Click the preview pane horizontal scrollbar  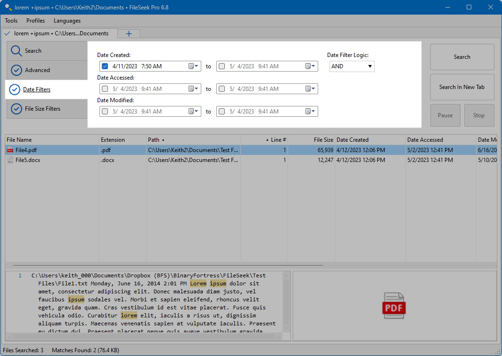click(144, 337)
